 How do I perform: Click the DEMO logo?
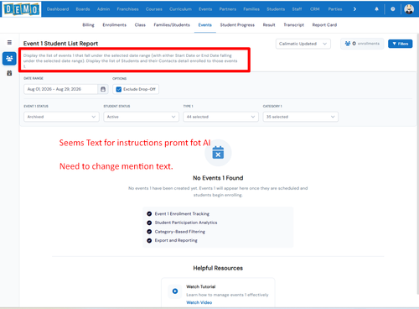point(21,9)
